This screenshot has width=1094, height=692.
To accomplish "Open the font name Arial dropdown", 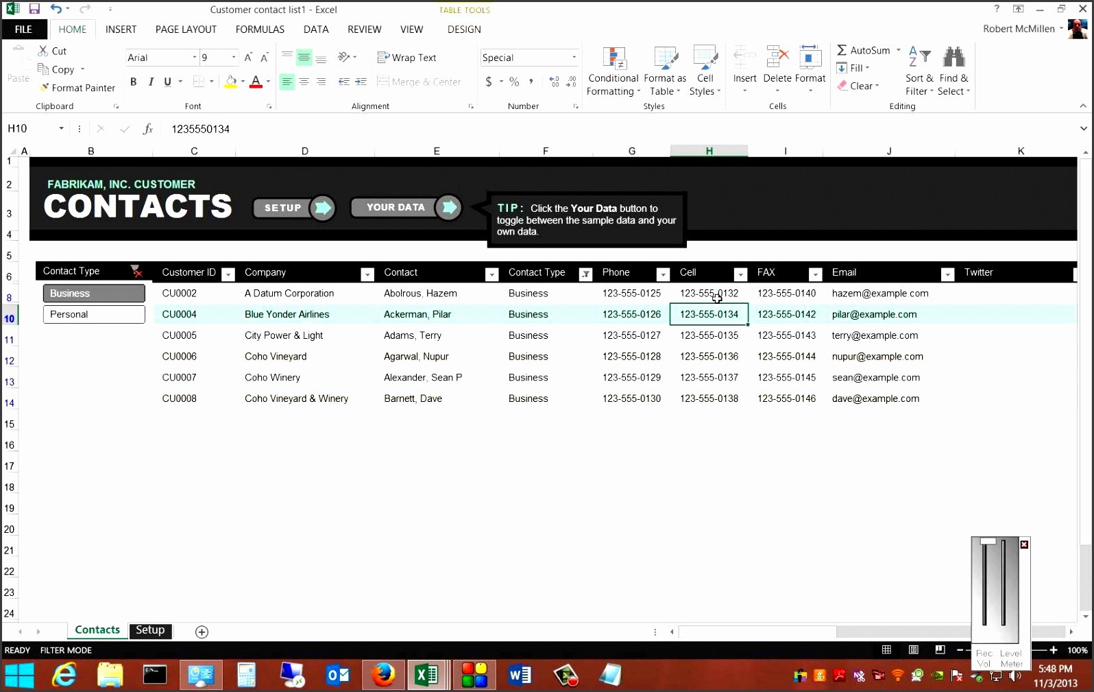I will pyautogui.click(x=195, y=58).
